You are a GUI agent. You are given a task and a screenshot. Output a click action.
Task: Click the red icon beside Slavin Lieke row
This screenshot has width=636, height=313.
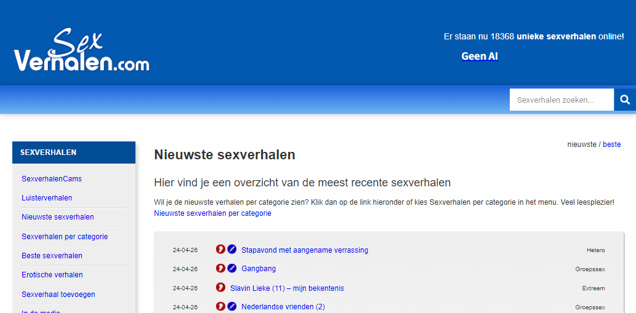click(220, 288)
